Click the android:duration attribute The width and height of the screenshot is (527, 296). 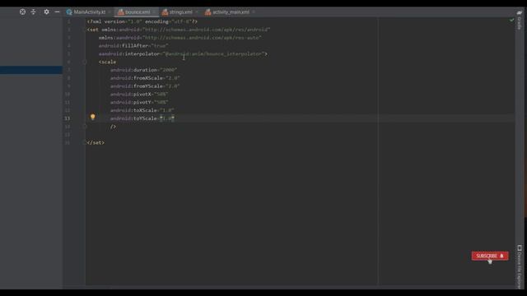(143, 70)
